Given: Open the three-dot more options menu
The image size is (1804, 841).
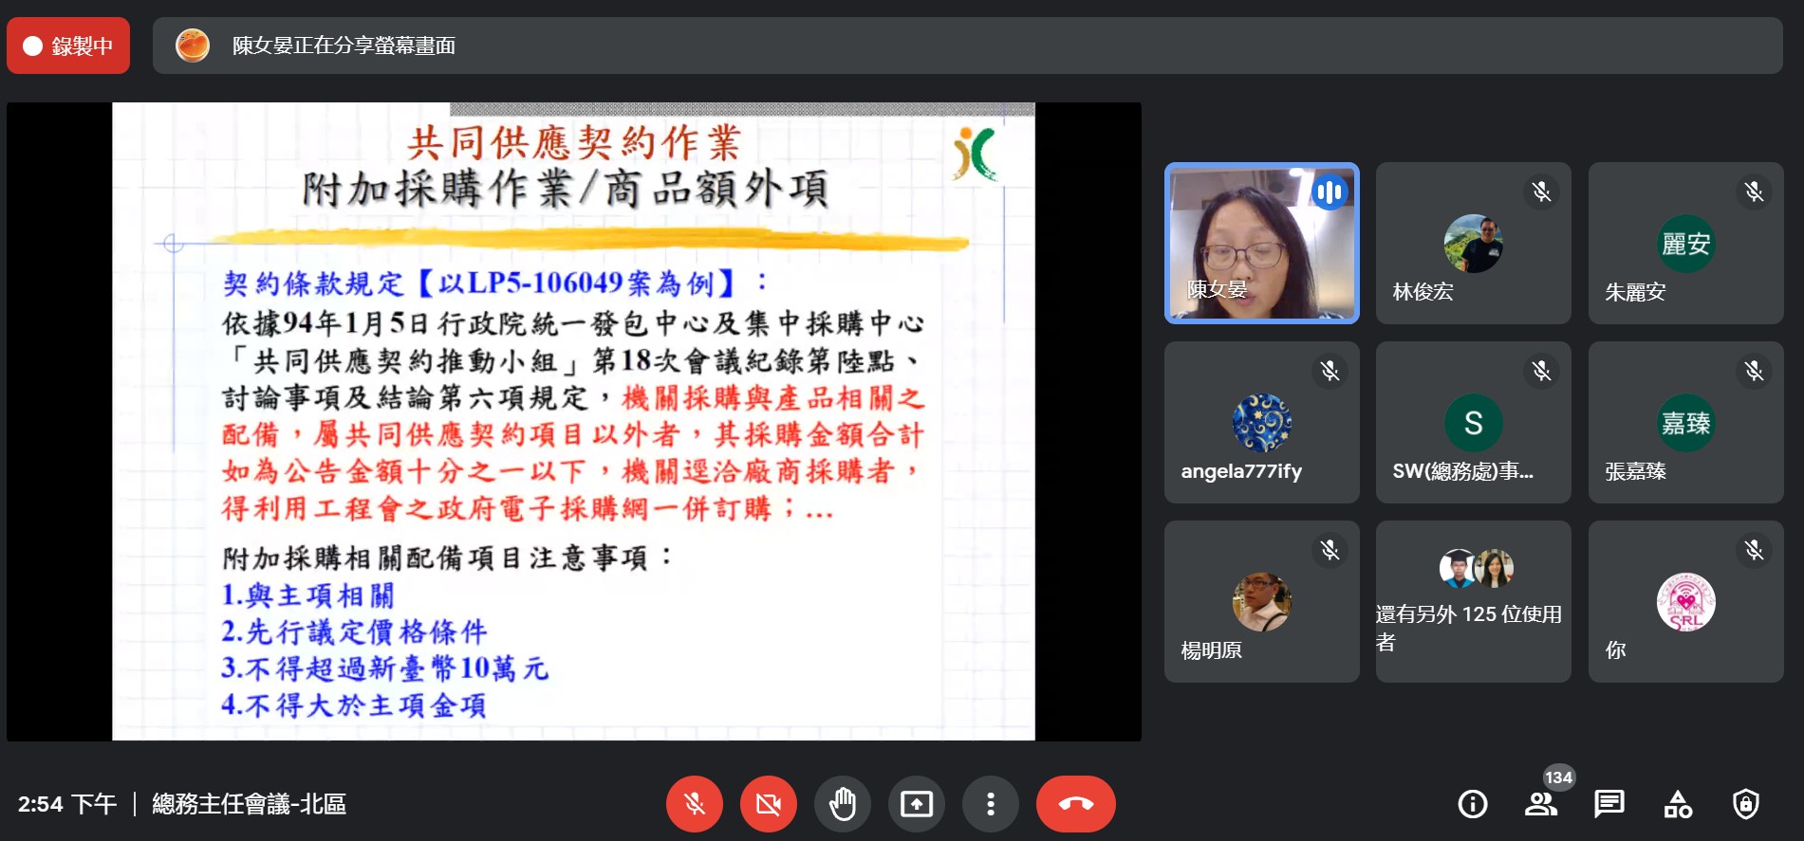Looking at the screenshot, I should click(990, 804).
